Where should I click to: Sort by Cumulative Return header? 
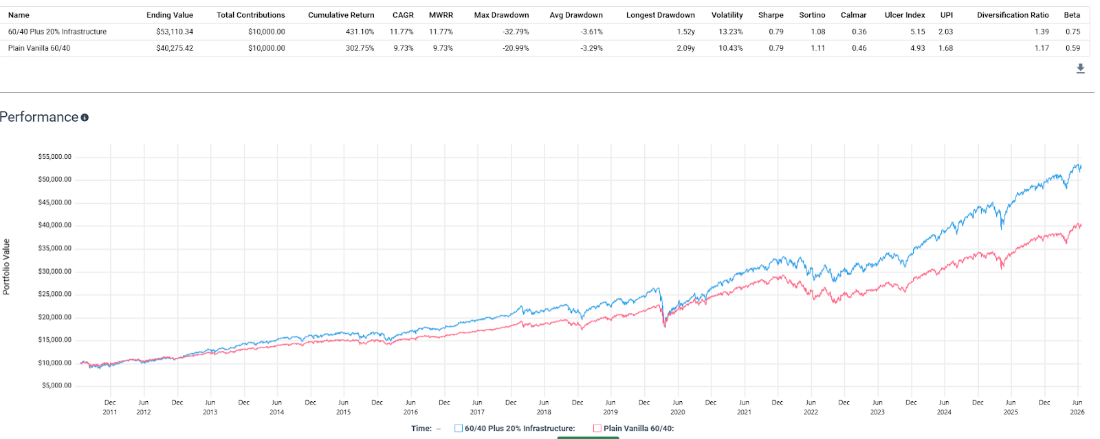coord(341,15)
